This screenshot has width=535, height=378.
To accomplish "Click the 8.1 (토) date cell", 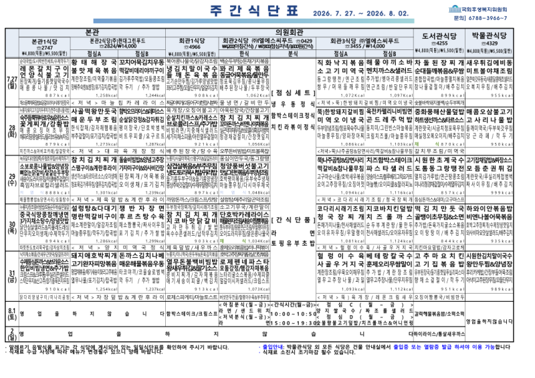I will (x=12, y=314).
